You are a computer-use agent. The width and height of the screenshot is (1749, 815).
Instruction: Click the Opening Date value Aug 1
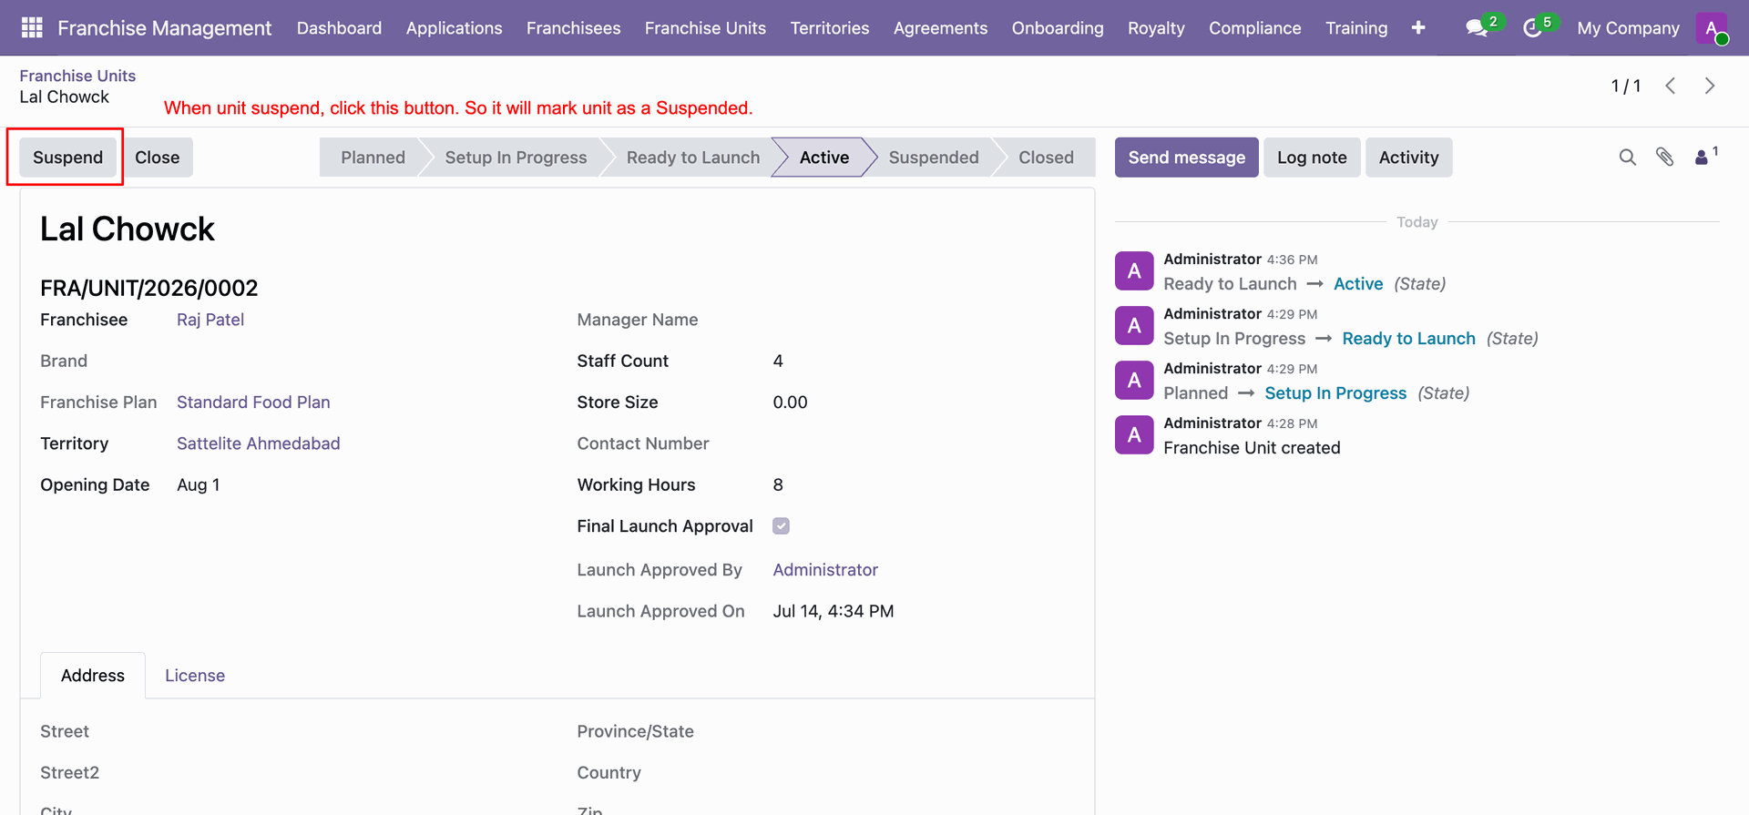click(199, 485)
